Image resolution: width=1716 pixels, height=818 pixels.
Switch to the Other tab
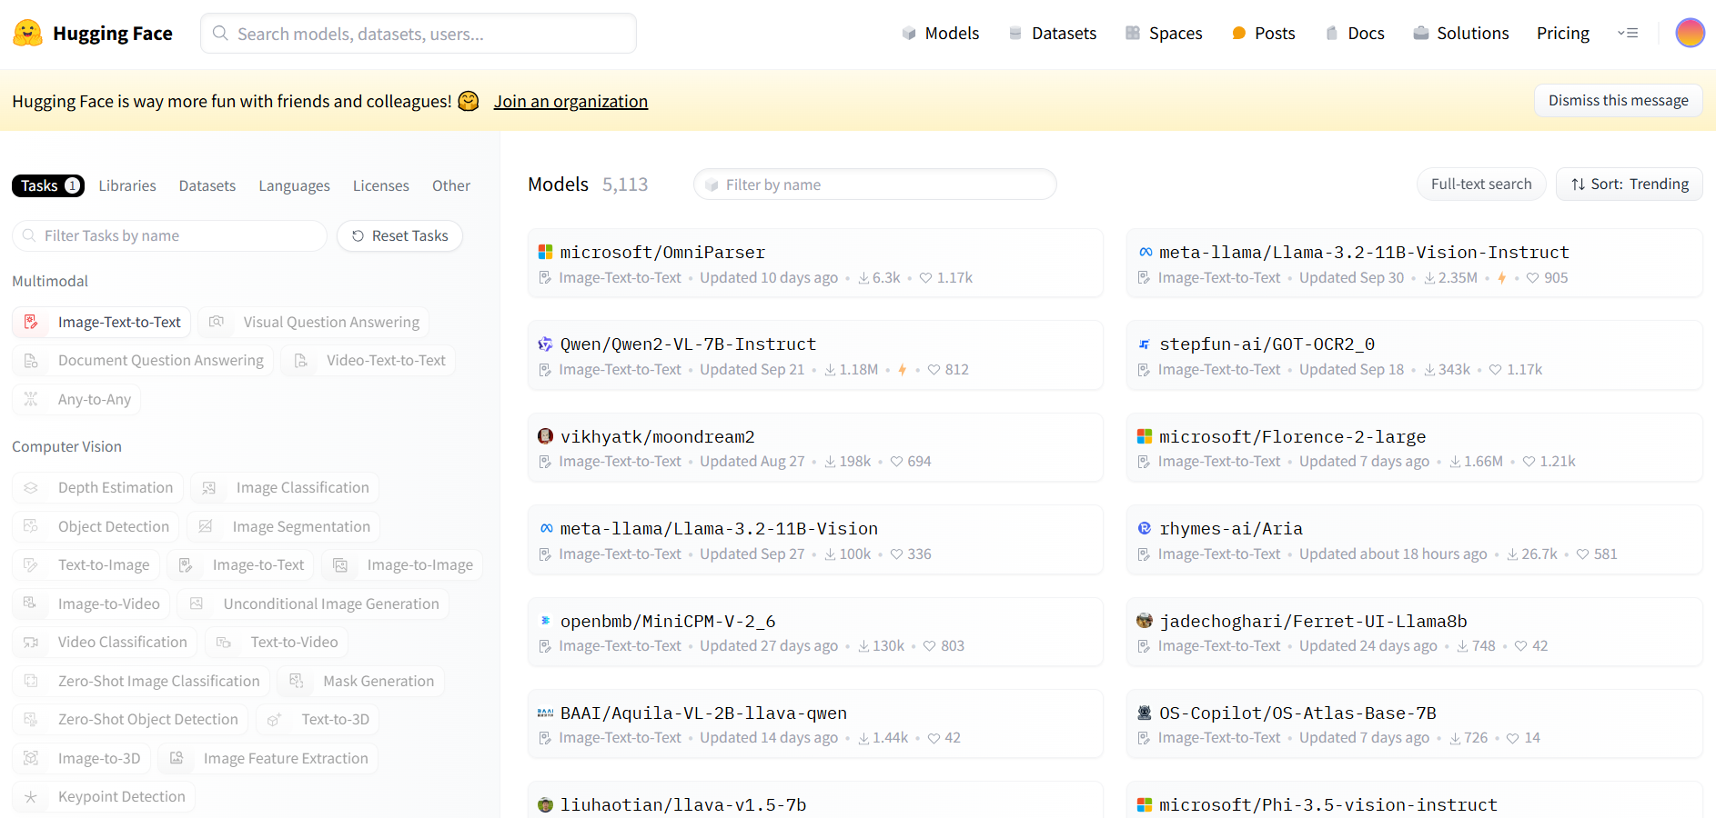[451, 185]
